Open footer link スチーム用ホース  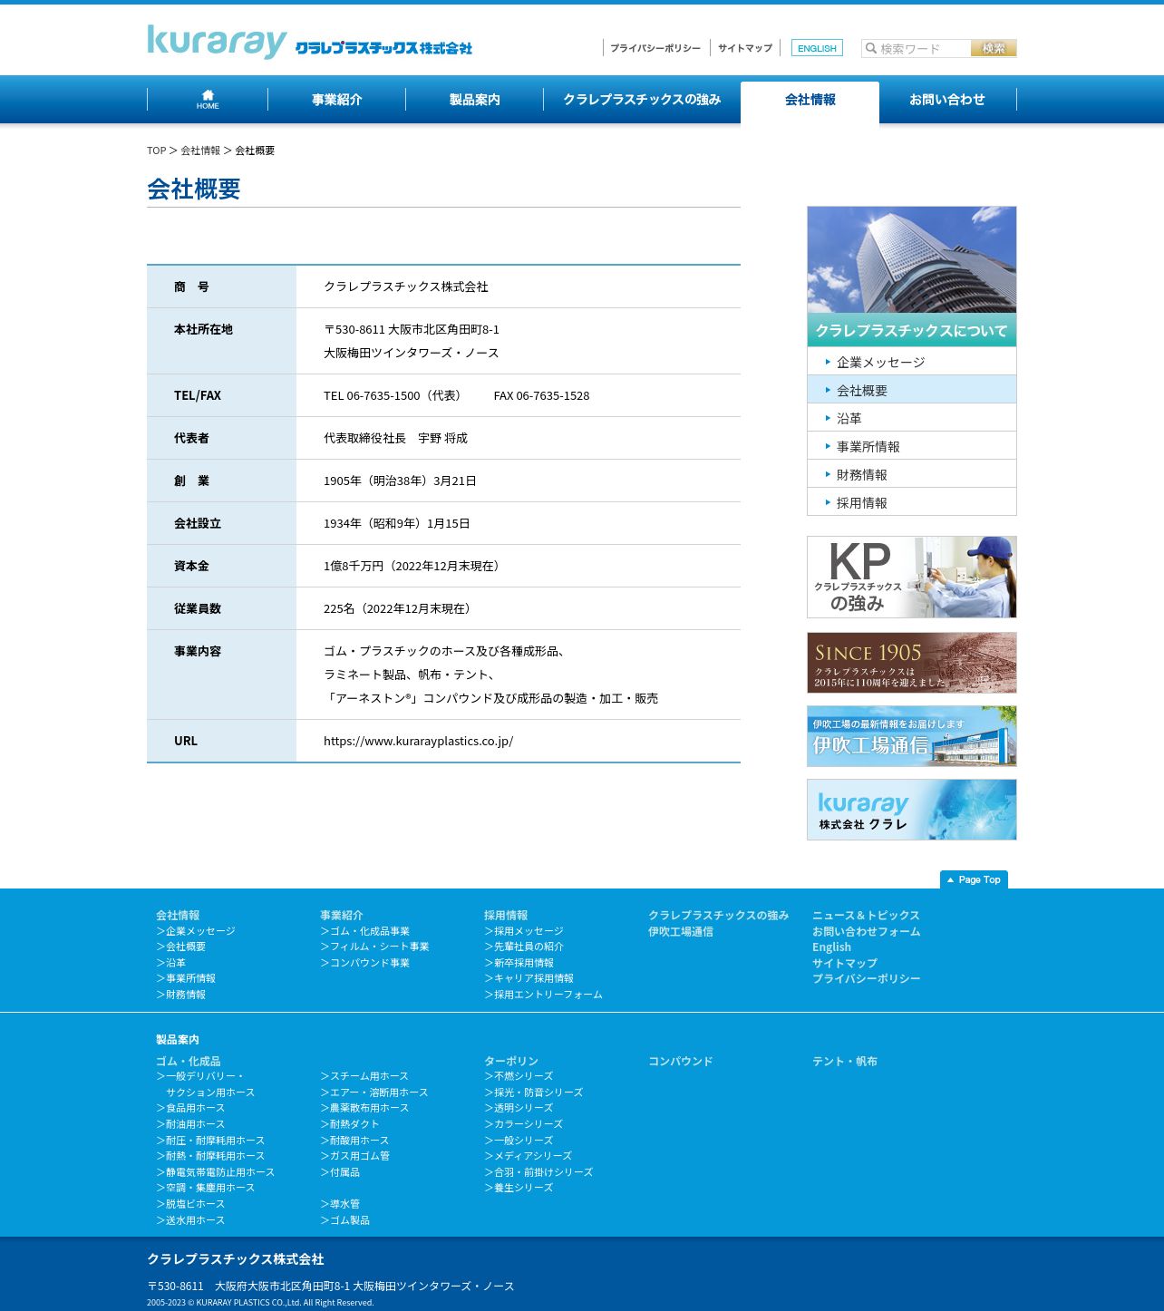[x=364, y=1076]
